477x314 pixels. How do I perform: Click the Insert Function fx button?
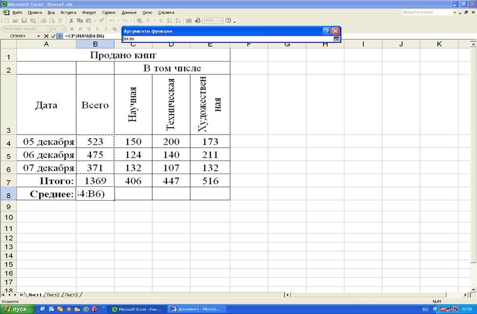click(59, 36)
